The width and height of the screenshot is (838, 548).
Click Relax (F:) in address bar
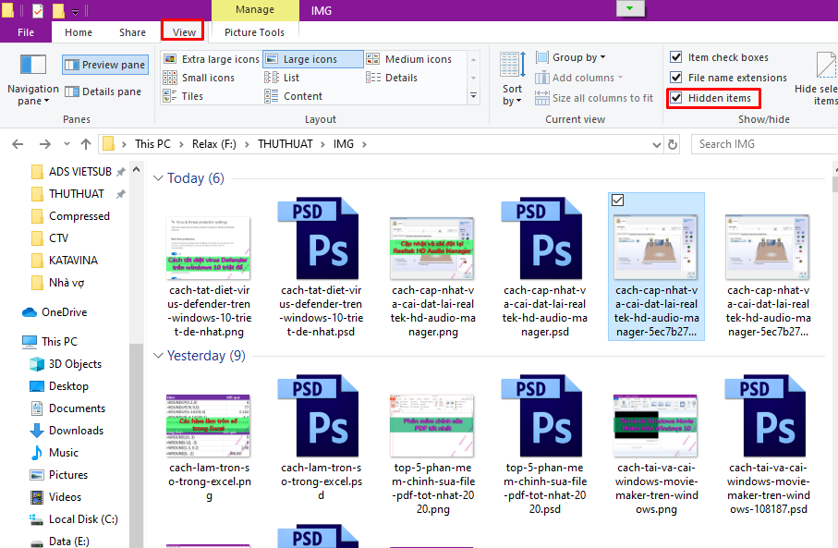(x=213, y=144)
